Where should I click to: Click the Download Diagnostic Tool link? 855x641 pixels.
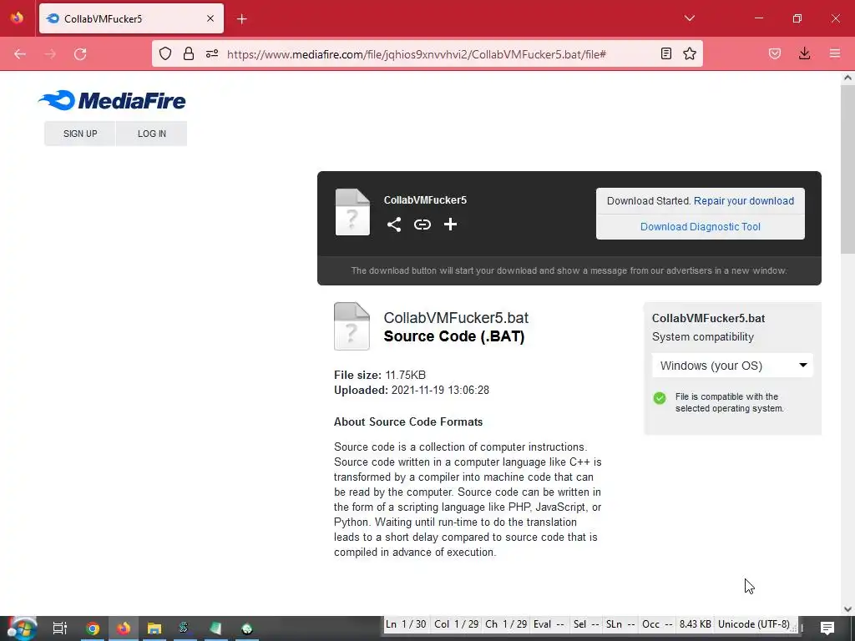click(701, 227)
